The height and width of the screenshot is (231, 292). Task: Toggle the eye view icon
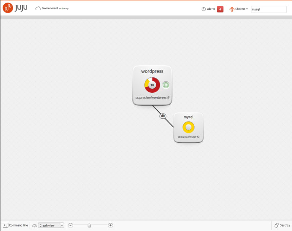click(x=34, y=226)
